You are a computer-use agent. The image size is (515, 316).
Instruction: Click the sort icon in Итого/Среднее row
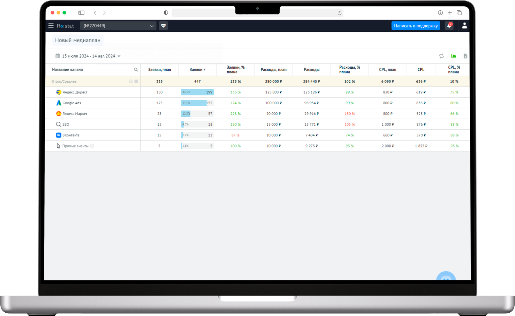tap(131, 82)
